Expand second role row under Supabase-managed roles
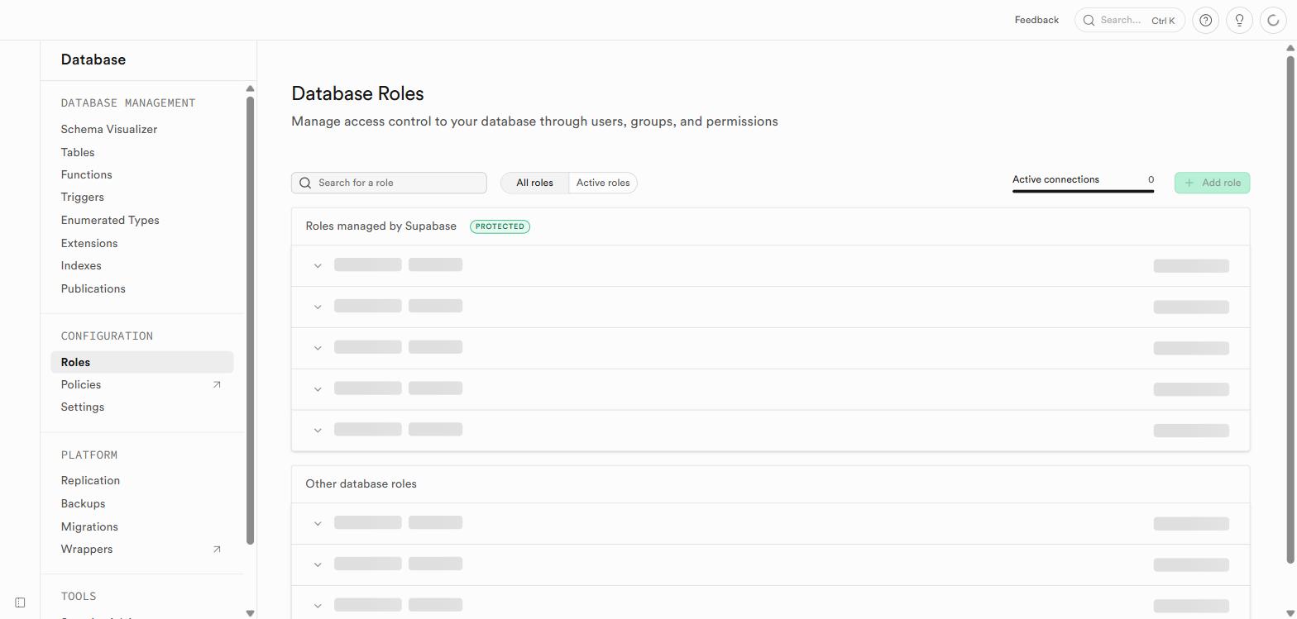This screenshot has width=1297, height=619. (x=318, y=307)
